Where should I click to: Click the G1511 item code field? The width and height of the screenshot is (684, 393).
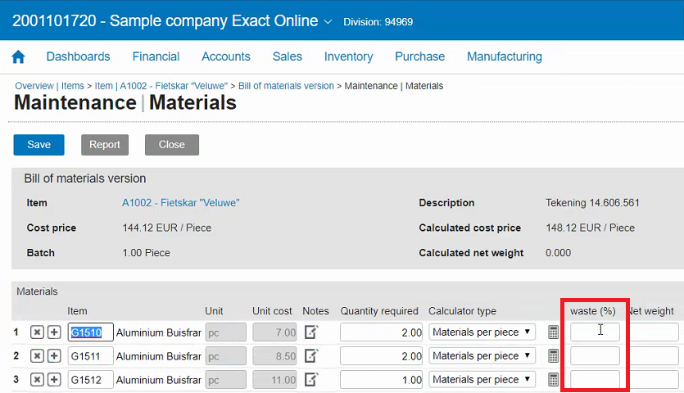pos(91,356)
